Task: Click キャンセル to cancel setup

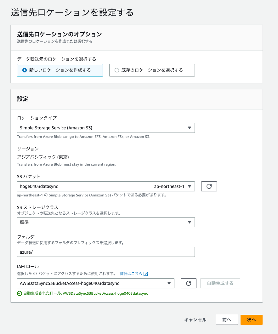Action: pyautogui.click(x=195, y=319)
